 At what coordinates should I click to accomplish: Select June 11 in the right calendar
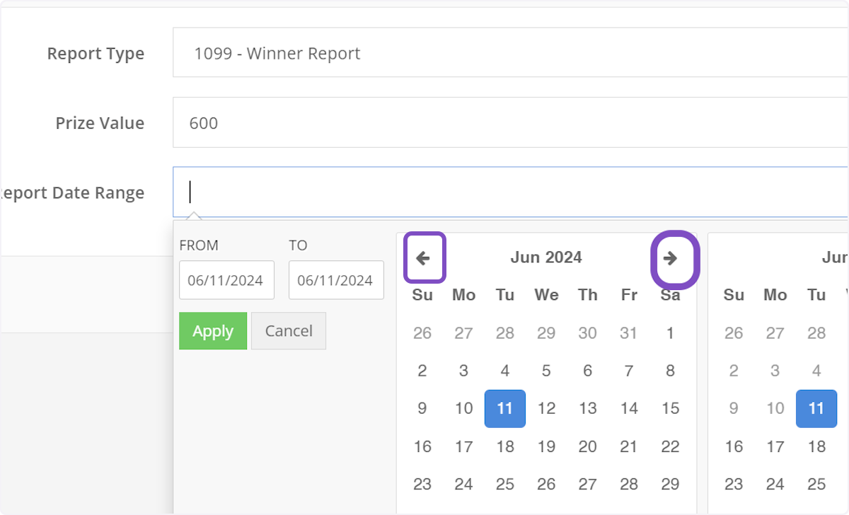(816, 408)
